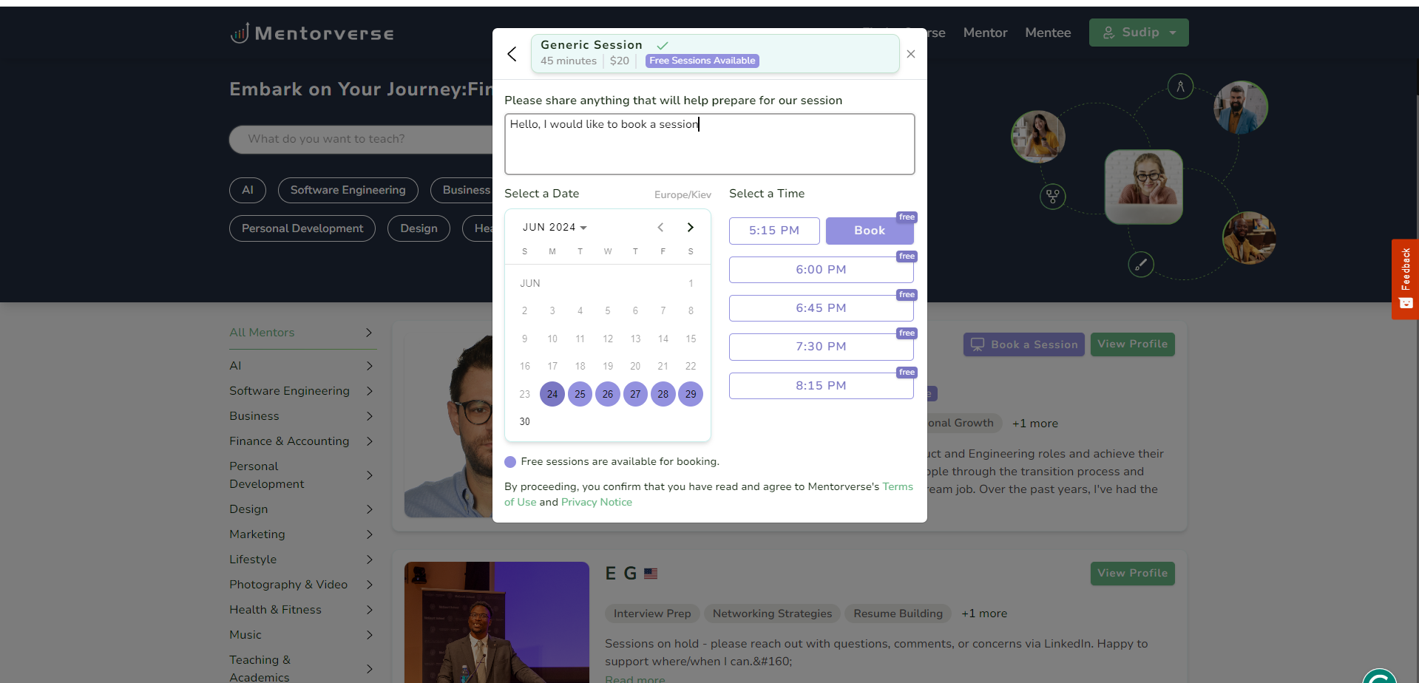Click the screen icon on Book a Session
1419x683 pixels.
[978, 344]
